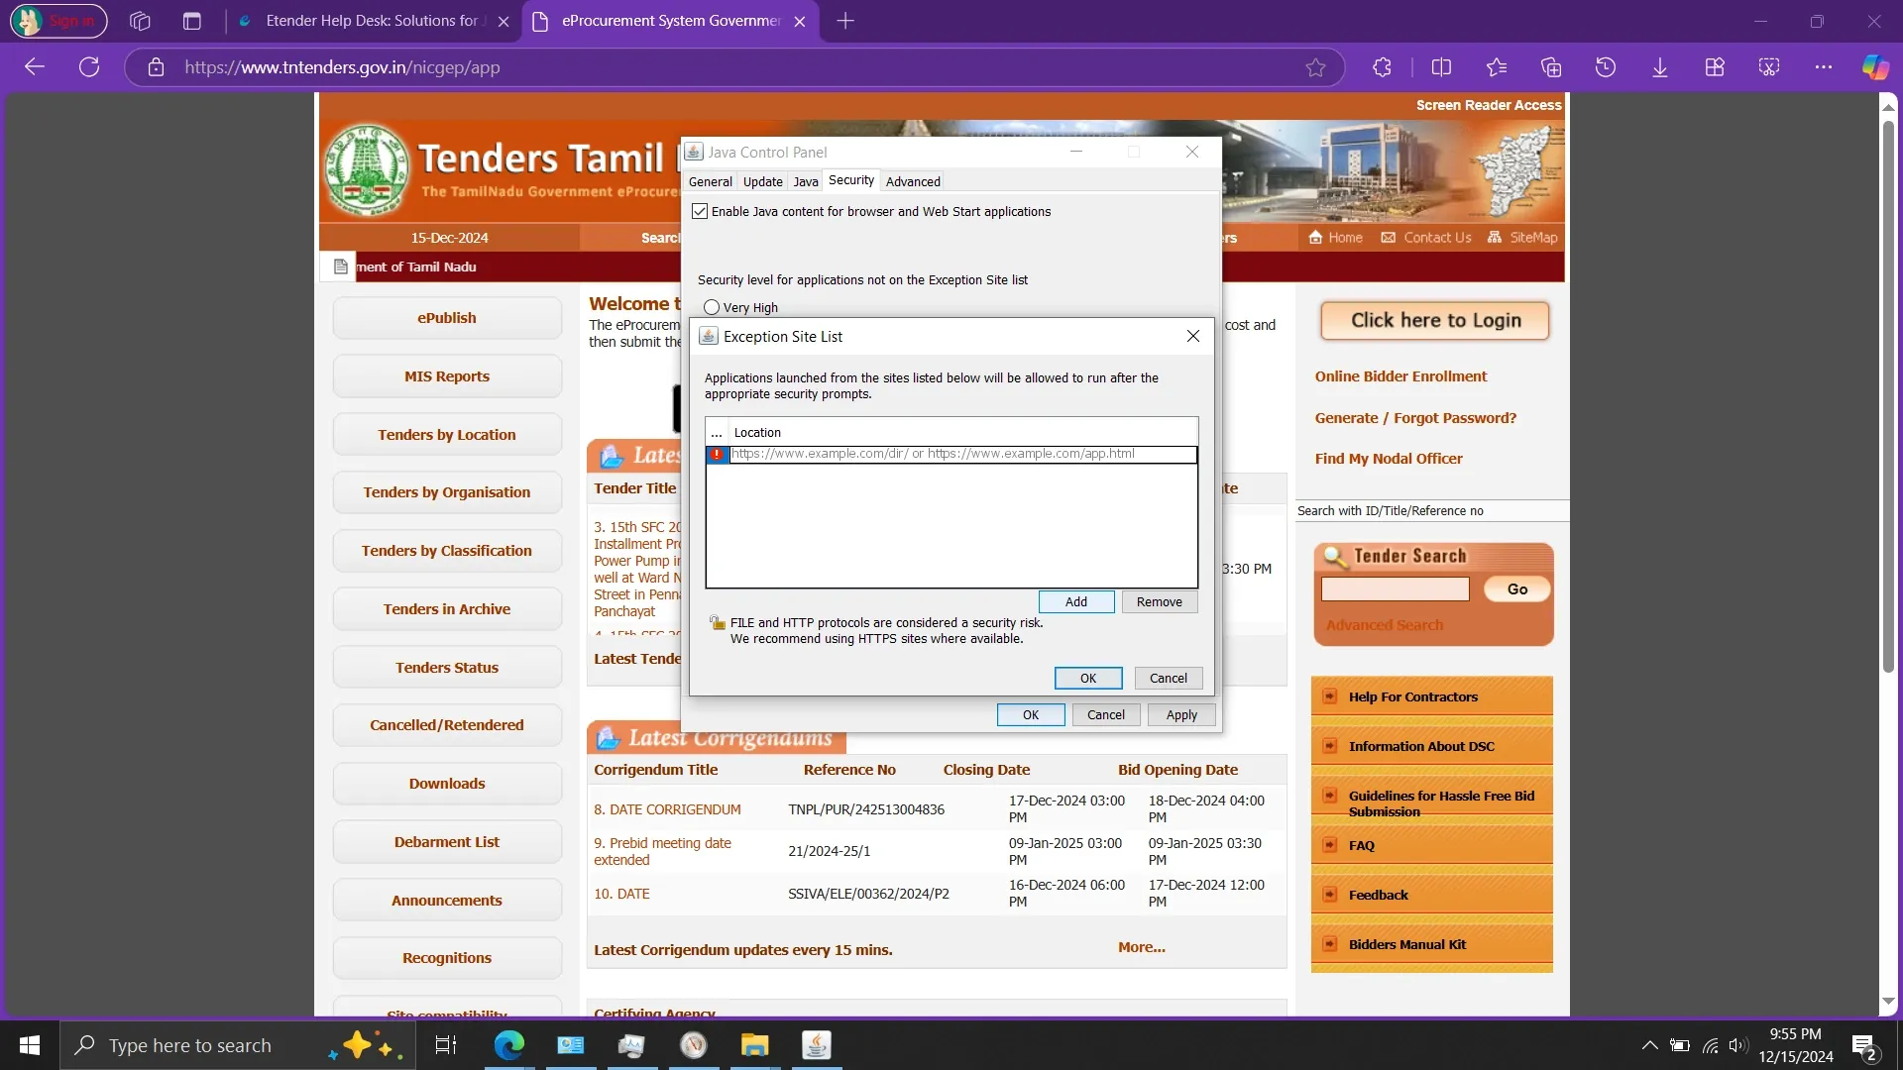Click the Home icon link on site header

coord(1335,238)
